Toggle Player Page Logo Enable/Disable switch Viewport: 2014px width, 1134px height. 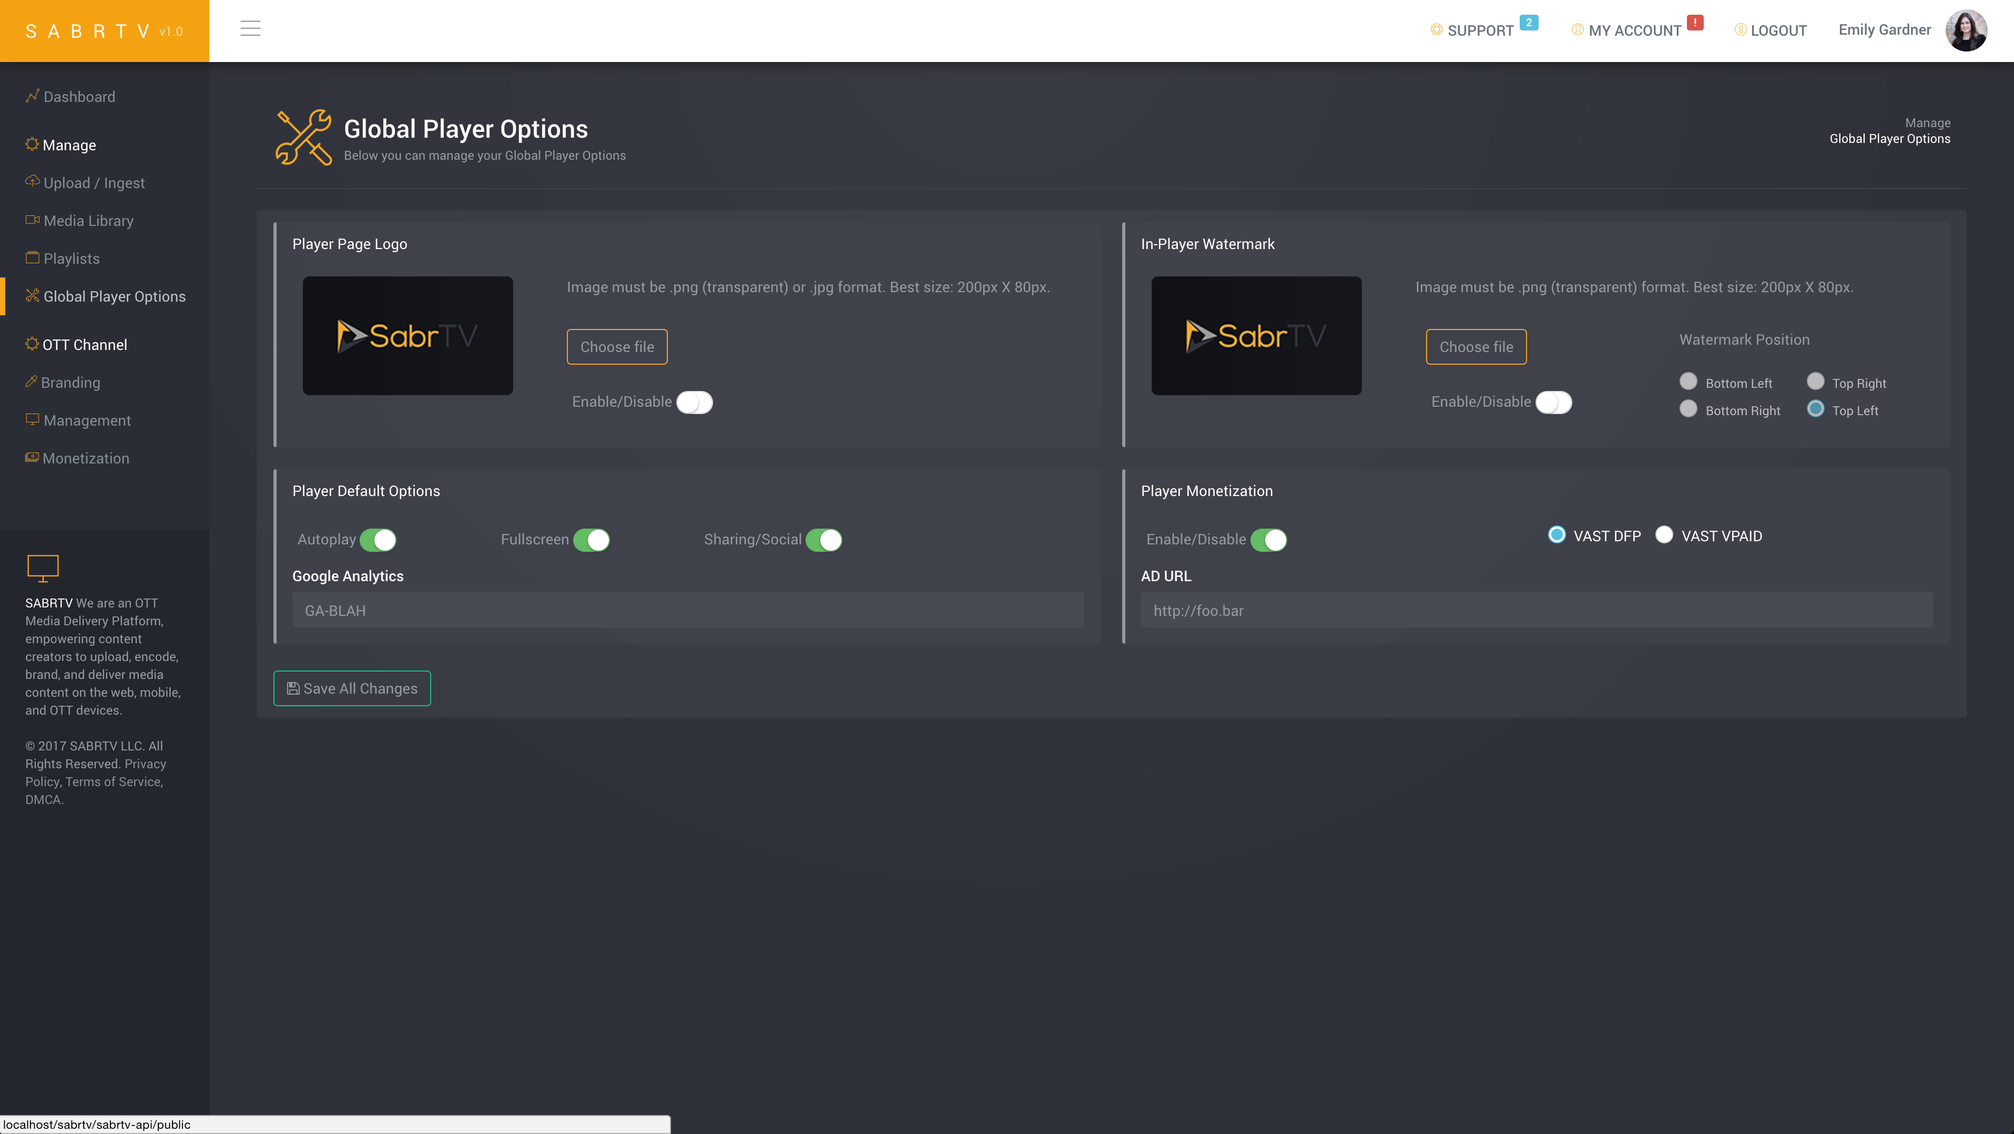[x=694, y=403]
